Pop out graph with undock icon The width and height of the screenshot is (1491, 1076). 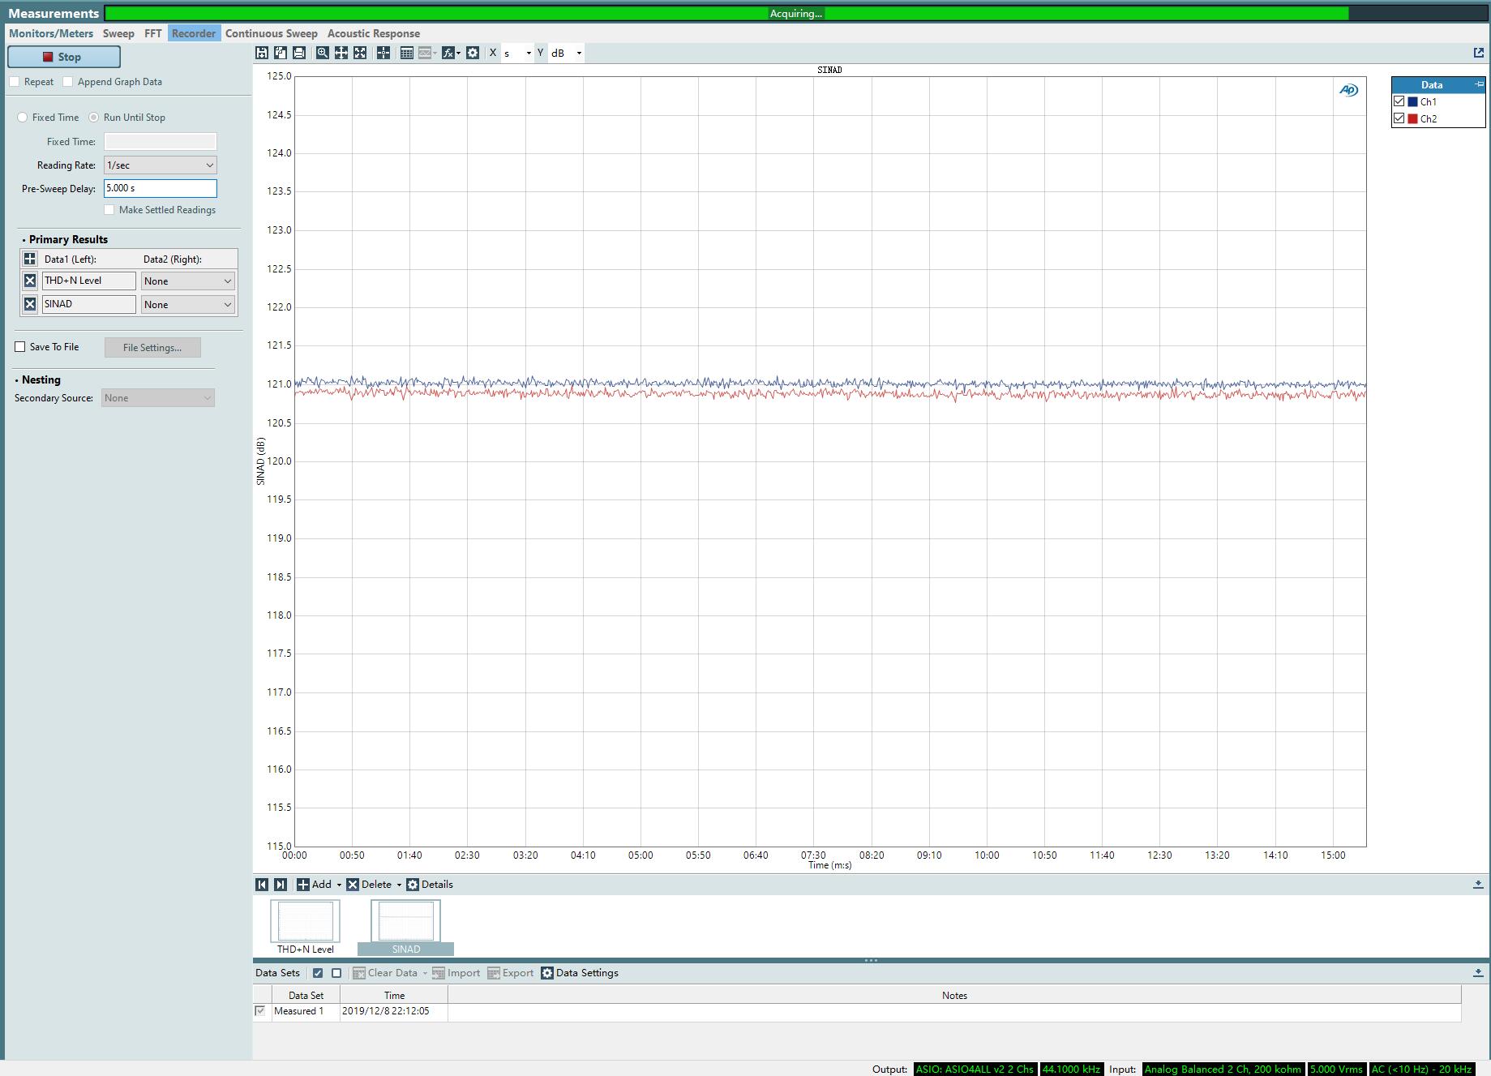pos(1479,53)
